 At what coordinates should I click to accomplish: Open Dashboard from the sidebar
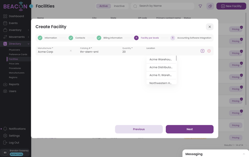click(16, 16)
